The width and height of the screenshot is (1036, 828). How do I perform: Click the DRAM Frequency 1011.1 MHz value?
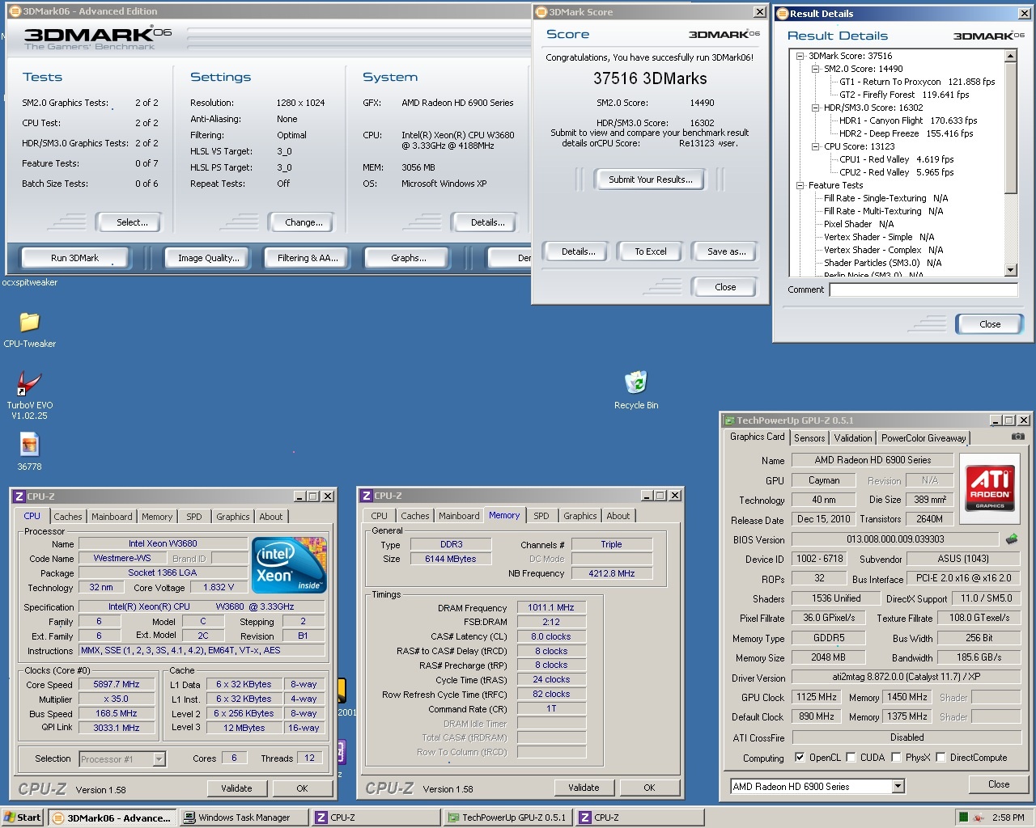click(x=551, y=607)
